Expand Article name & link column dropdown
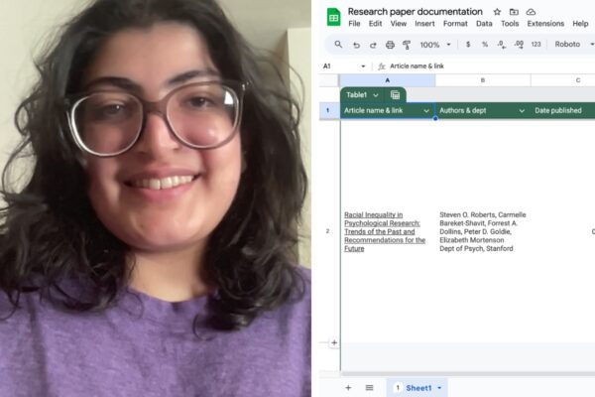Screen dimensions: 595x397 coord(426,111)
